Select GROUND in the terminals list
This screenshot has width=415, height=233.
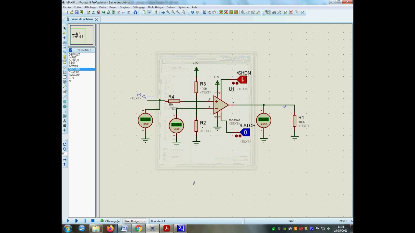[81, 69]
